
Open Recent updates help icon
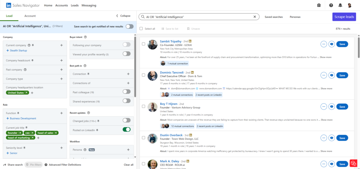click(89, 113)
